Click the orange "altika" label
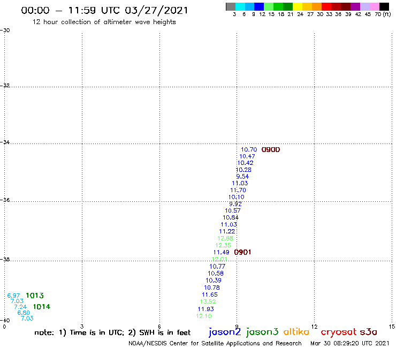The image size is (396, 348). (x=296, y=331)
